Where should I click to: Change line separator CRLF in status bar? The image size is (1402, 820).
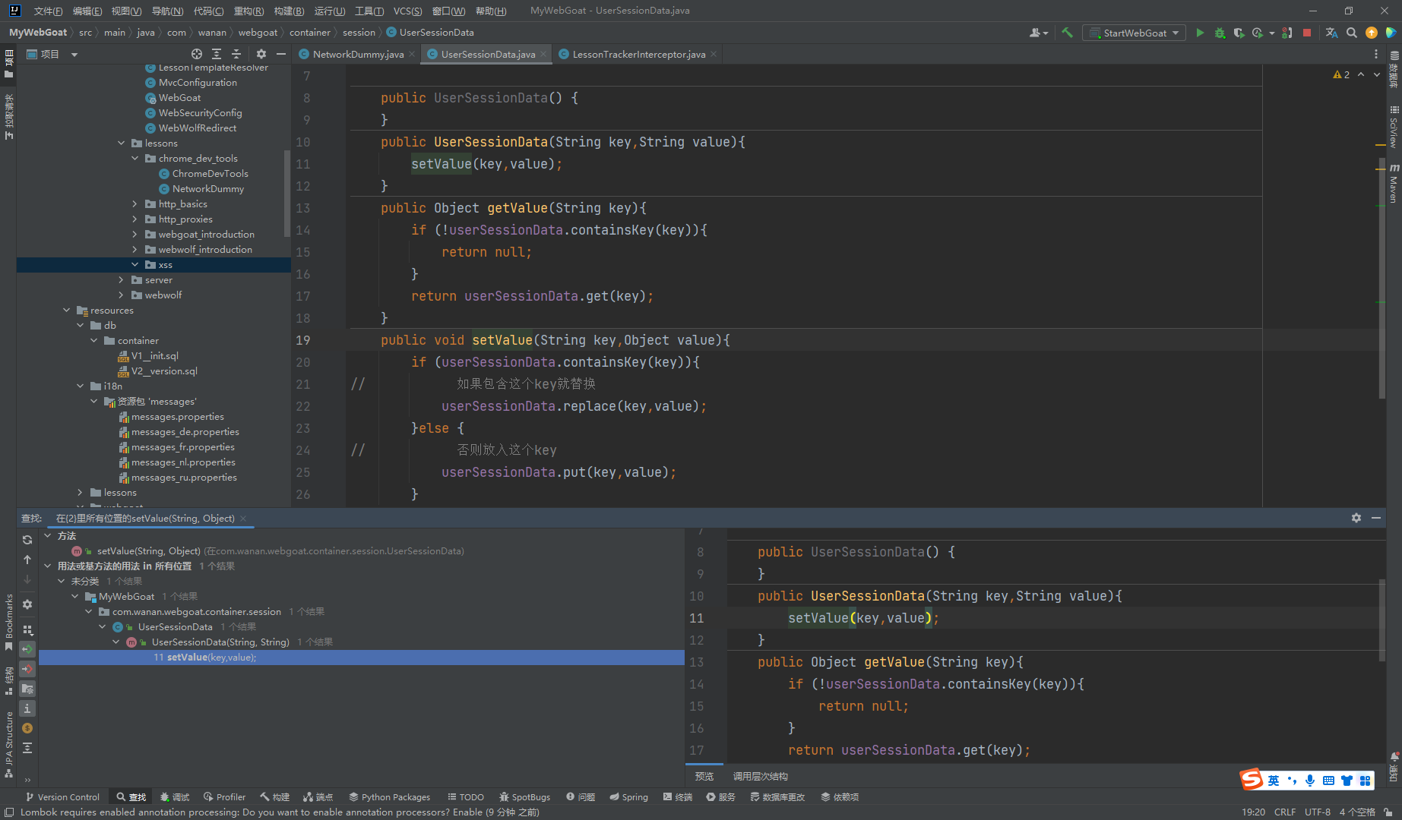click(1285, 812)
